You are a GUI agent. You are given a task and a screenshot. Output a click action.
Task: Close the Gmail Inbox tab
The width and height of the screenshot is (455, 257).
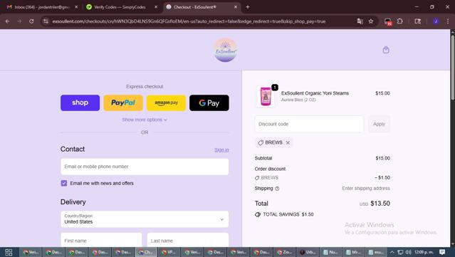[76, 7]
